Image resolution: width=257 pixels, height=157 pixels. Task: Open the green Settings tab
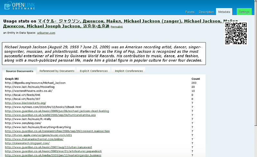pos(244,12)
